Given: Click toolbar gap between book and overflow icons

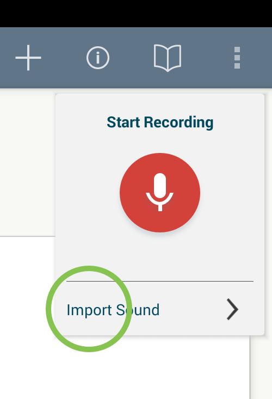Looking at the screenshot, I should tap(207, 58).
